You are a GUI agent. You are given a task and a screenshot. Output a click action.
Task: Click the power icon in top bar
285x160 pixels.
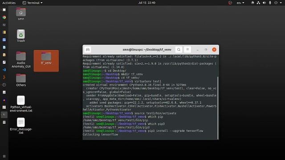tap(276, 3)
